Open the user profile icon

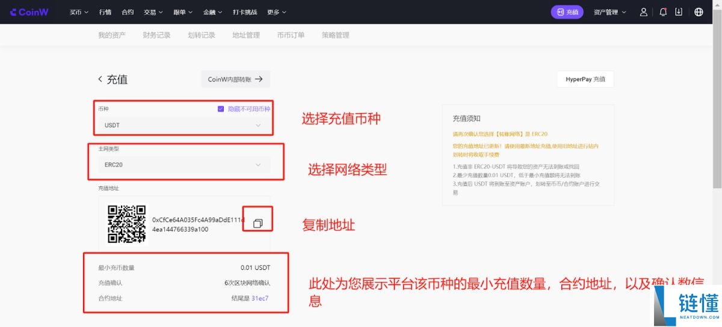click(644, 12)
